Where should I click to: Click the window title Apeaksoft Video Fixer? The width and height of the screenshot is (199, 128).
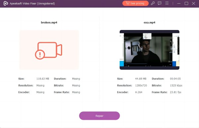click(33, 4)
